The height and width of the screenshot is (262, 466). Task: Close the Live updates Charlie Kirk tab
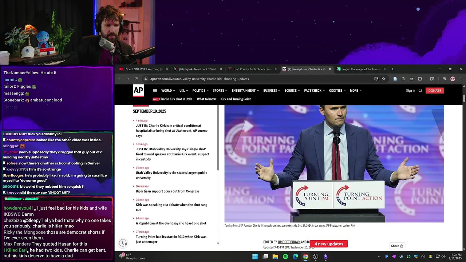(x=330, y=69)
